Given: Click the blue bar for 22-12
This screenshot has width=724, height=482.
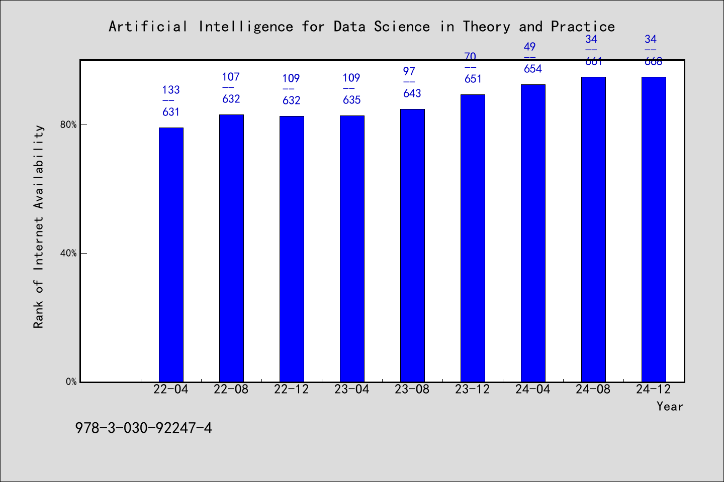Looking at the screenshot, I should [x=292, y=249].
